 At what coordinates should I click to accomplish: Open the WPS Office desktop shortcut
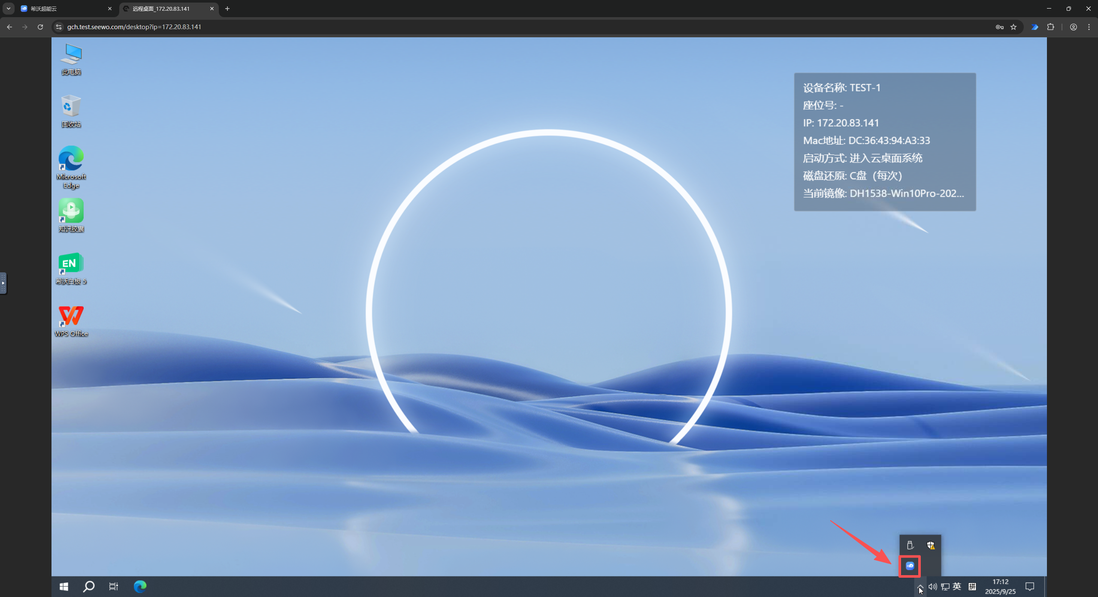(x=71, y=321)
